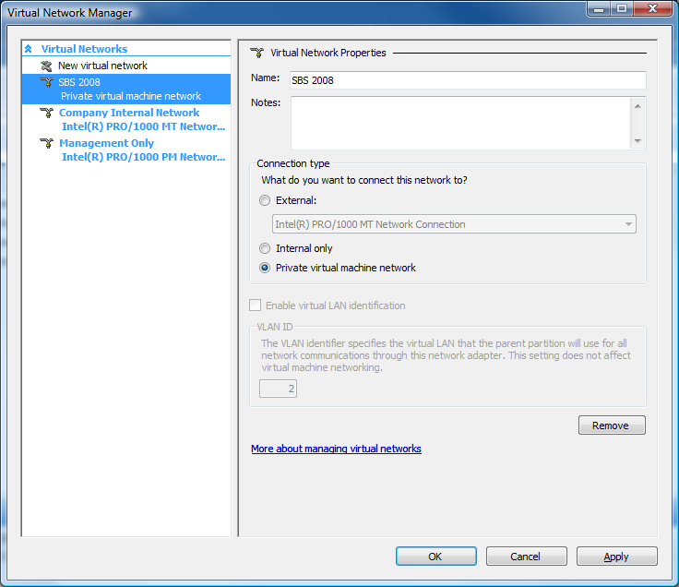
Task: Click the Intel(R) PRO/1000 PM Networ... subtitle
Action: coord(143,157)
